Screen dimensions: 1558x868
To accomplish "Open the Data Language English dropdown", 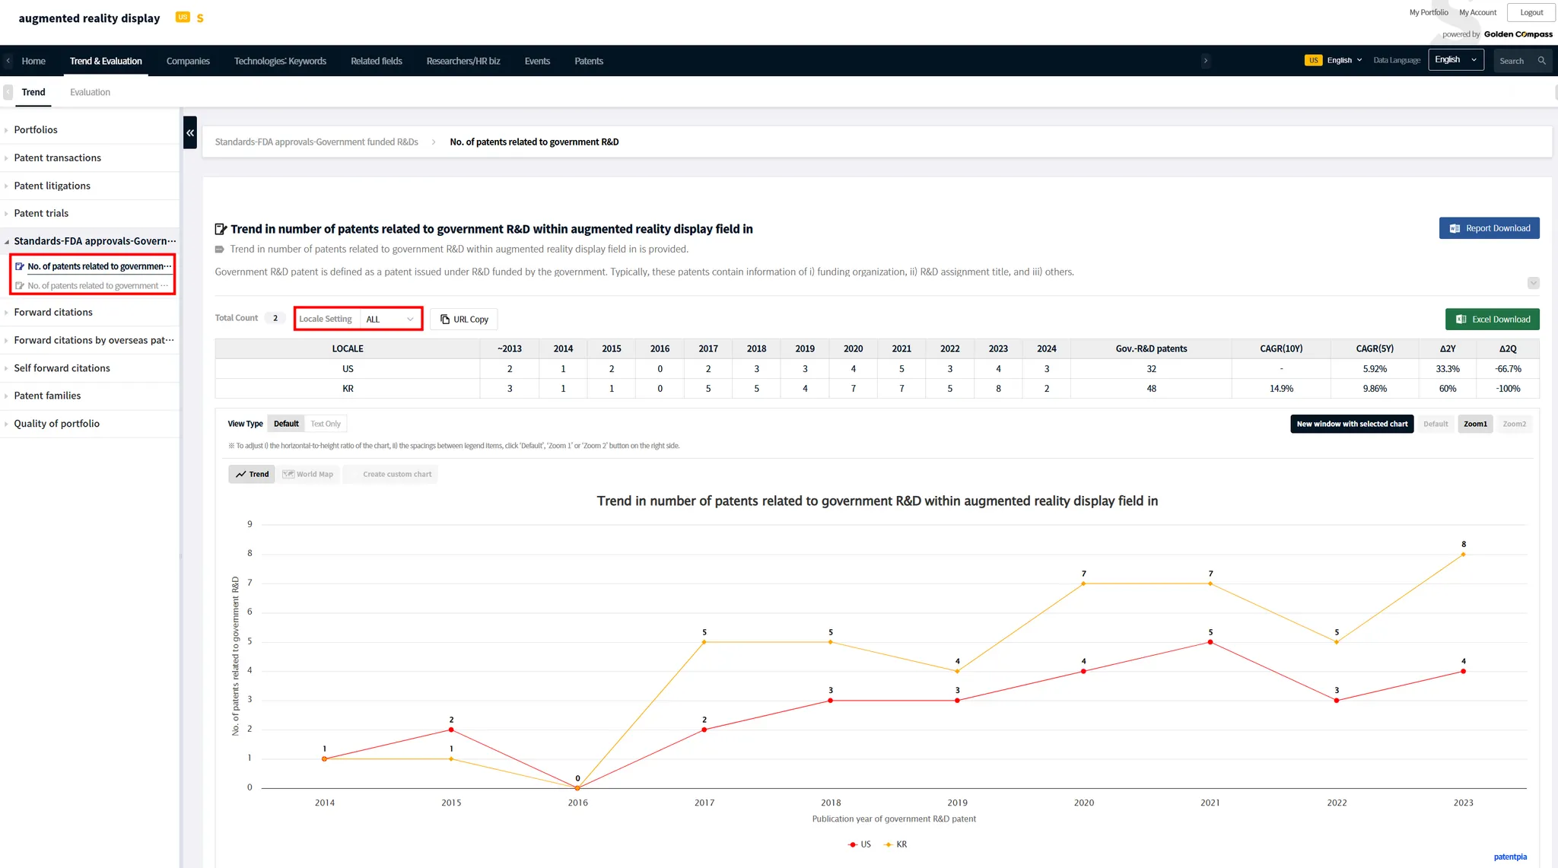I will click(x=1455, y=60).
